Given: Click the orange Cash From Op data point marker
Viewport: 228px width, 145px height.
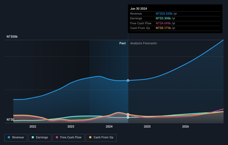Looking at the screenshot, I should pos(128,114).
